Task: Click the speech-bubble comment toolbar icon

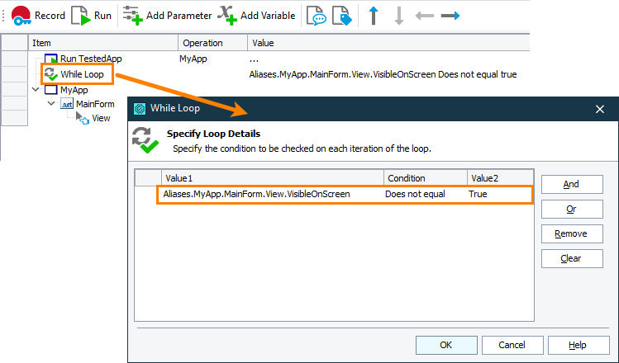Action: (316, 16)
